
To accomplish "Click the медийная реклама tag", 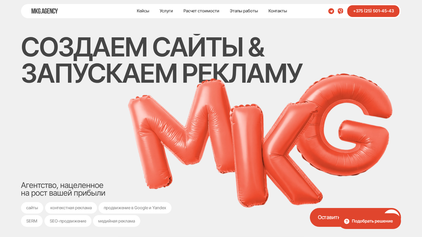I will pos(116,221).
